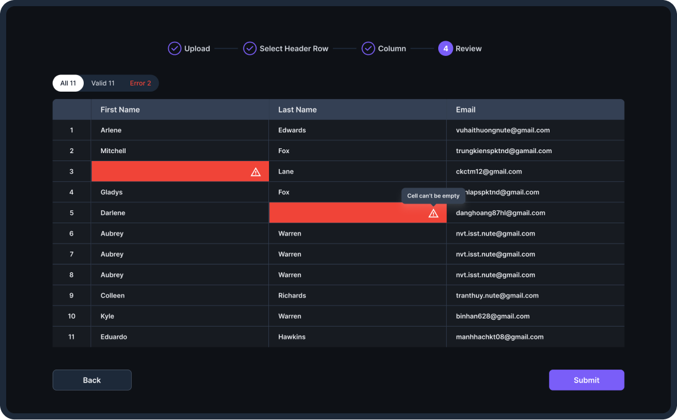Click the Cell can't be empty tooltip
This screenshot has height=420, width=677.
[x=433, y=196]
